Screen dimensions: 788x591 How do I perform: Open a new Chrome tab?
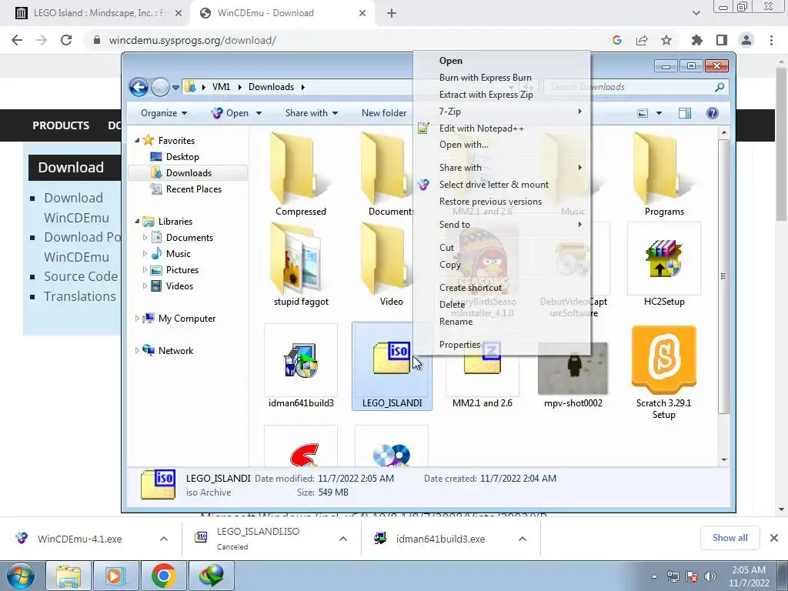392,14
